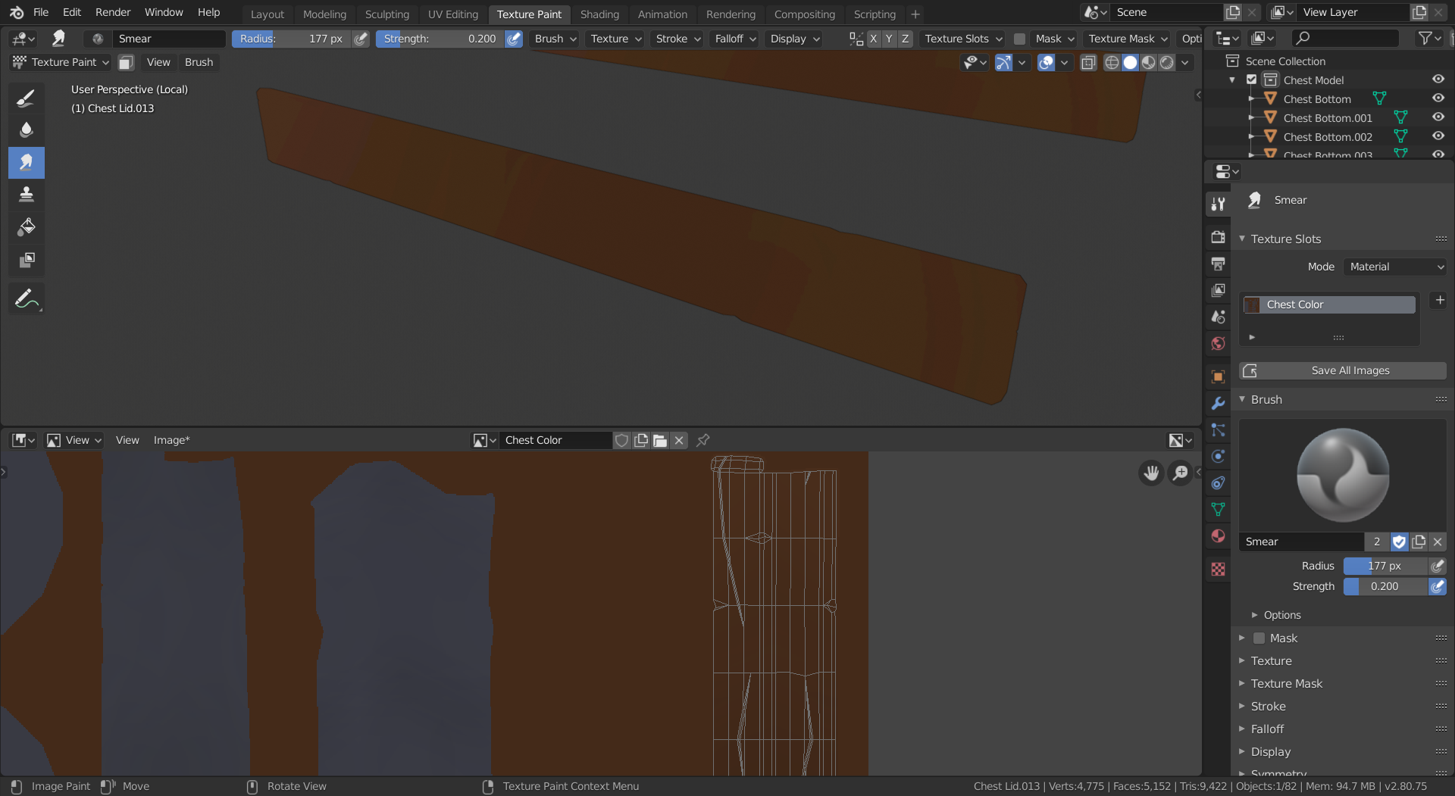The width and height of the screenshot is (1455, 796).
Task: Select the Mask tool in toolbar
Action: 26,260
